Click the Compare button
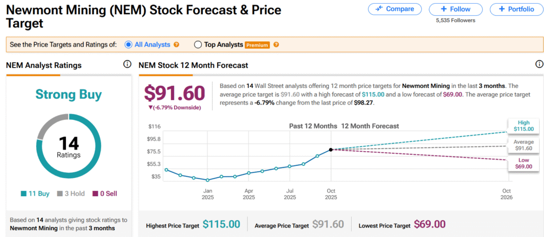544x237 pixels. (x=395, y=9)
